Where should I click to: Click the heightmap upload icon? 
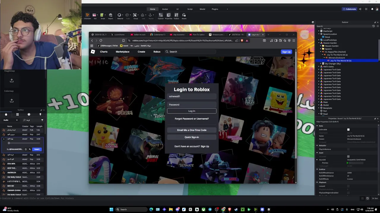pos(12,80)
